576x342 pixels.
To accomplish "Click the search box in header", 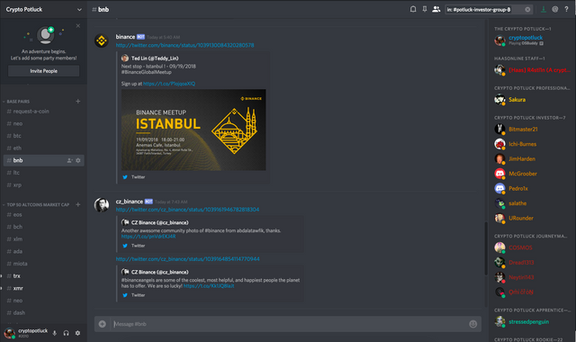I will (x=489, y=10).
